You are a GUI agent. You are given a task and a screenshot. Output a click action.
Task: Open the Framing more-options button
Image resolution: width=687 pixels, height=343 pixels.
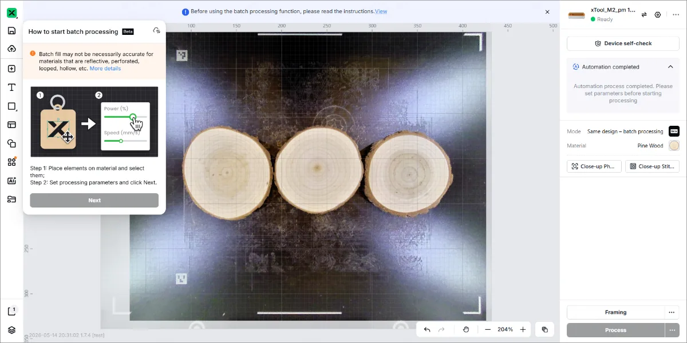(x=672, y=312)
